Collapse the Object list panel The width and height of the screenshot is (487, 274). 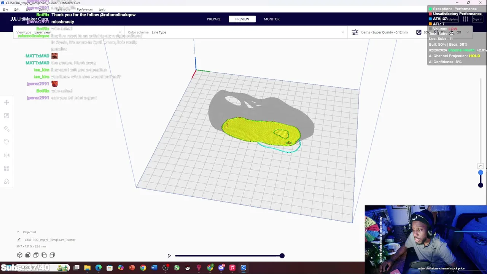tap(18, 232)
